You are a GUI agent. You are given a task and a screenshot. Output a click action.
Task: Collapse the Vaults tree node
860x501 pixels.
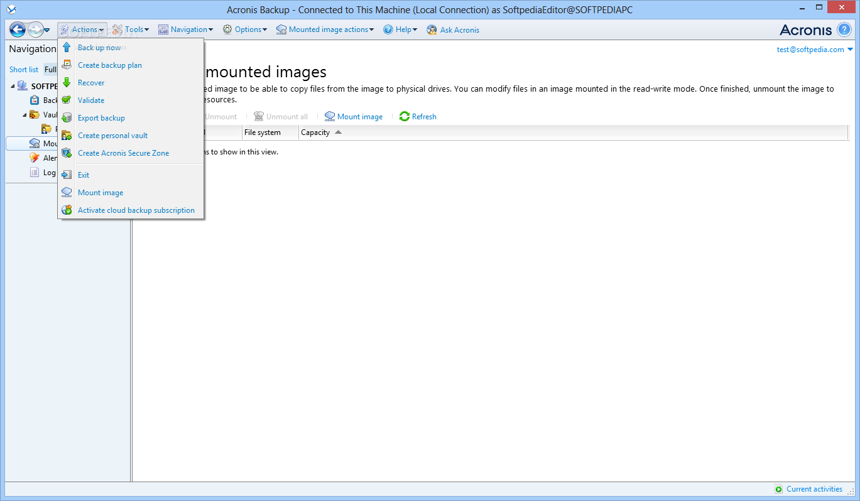tap(25, 115)
